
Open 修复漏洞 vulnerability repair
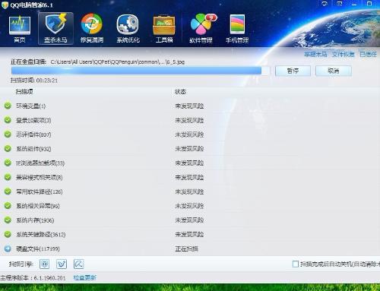[92, 28]
